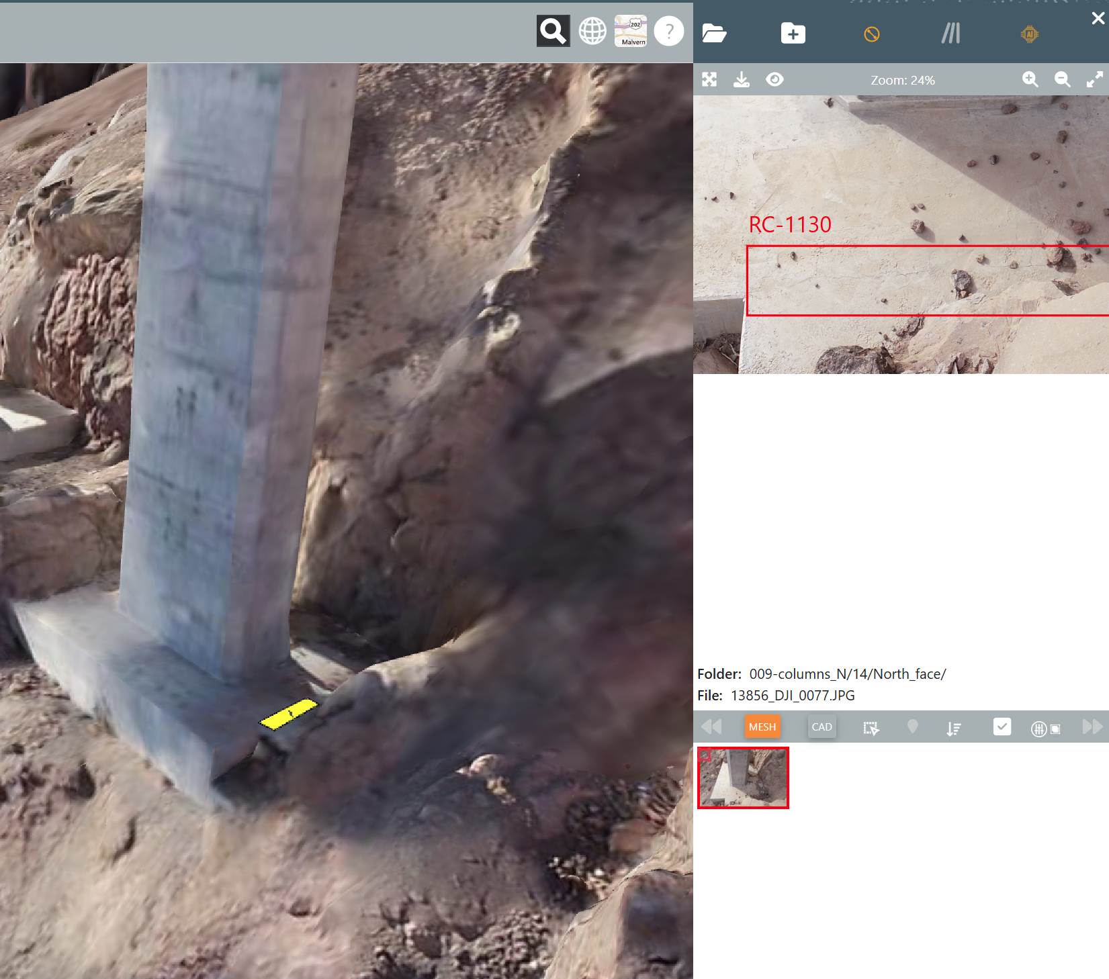
Task: Click the RC-1130 annotation label
Action: click(790, 224)
